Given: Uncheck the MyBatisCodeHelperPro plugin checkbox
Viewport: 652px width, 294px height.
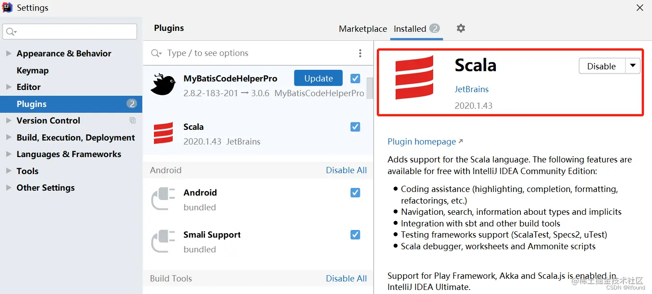Looking at the screenshot, I should (x=355, y=78).
